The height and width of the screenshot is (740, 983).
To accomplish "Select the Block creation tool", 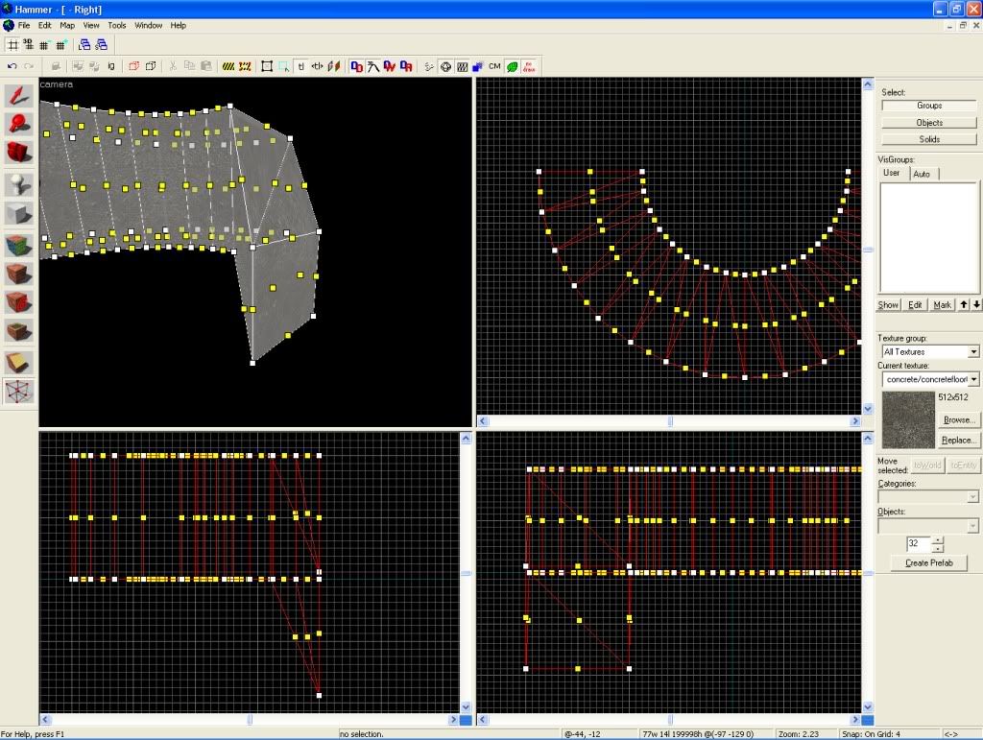I will 19,213.
